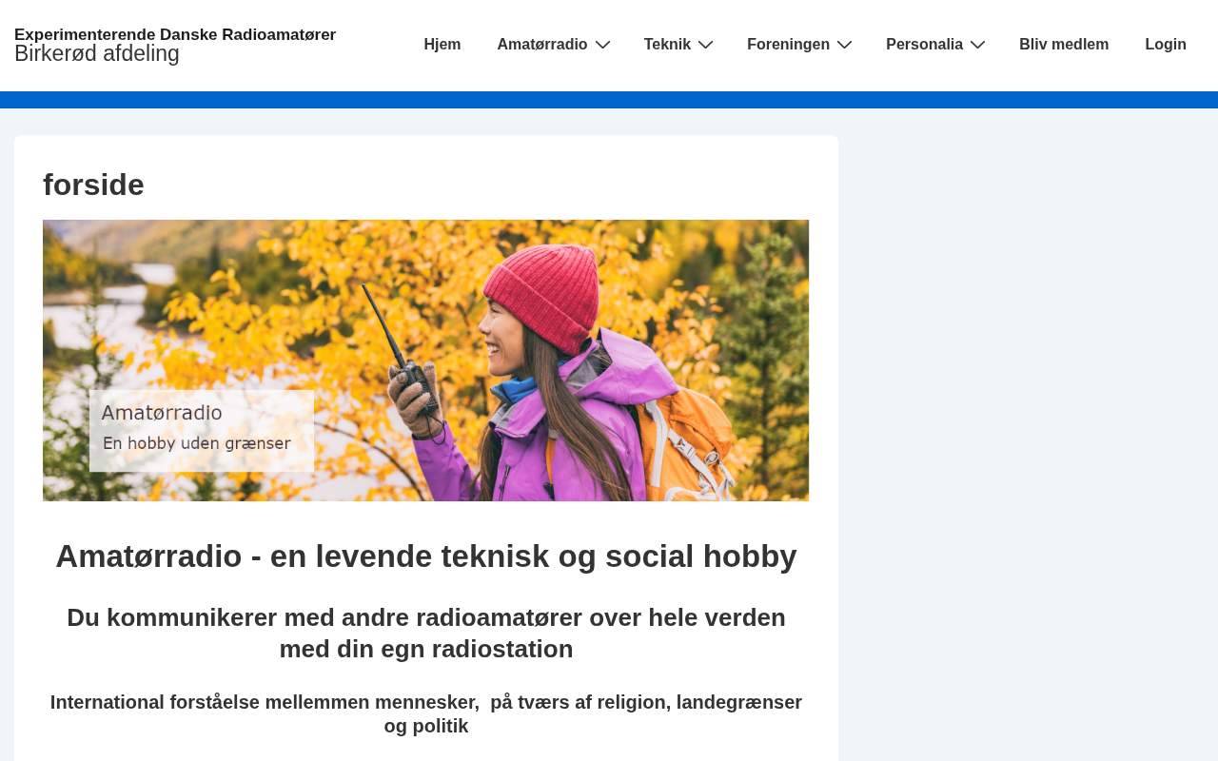Click the text 'Du kommunikerer med andre radioamatører'
Viewport: 1218px width, 761px height.
324,617
